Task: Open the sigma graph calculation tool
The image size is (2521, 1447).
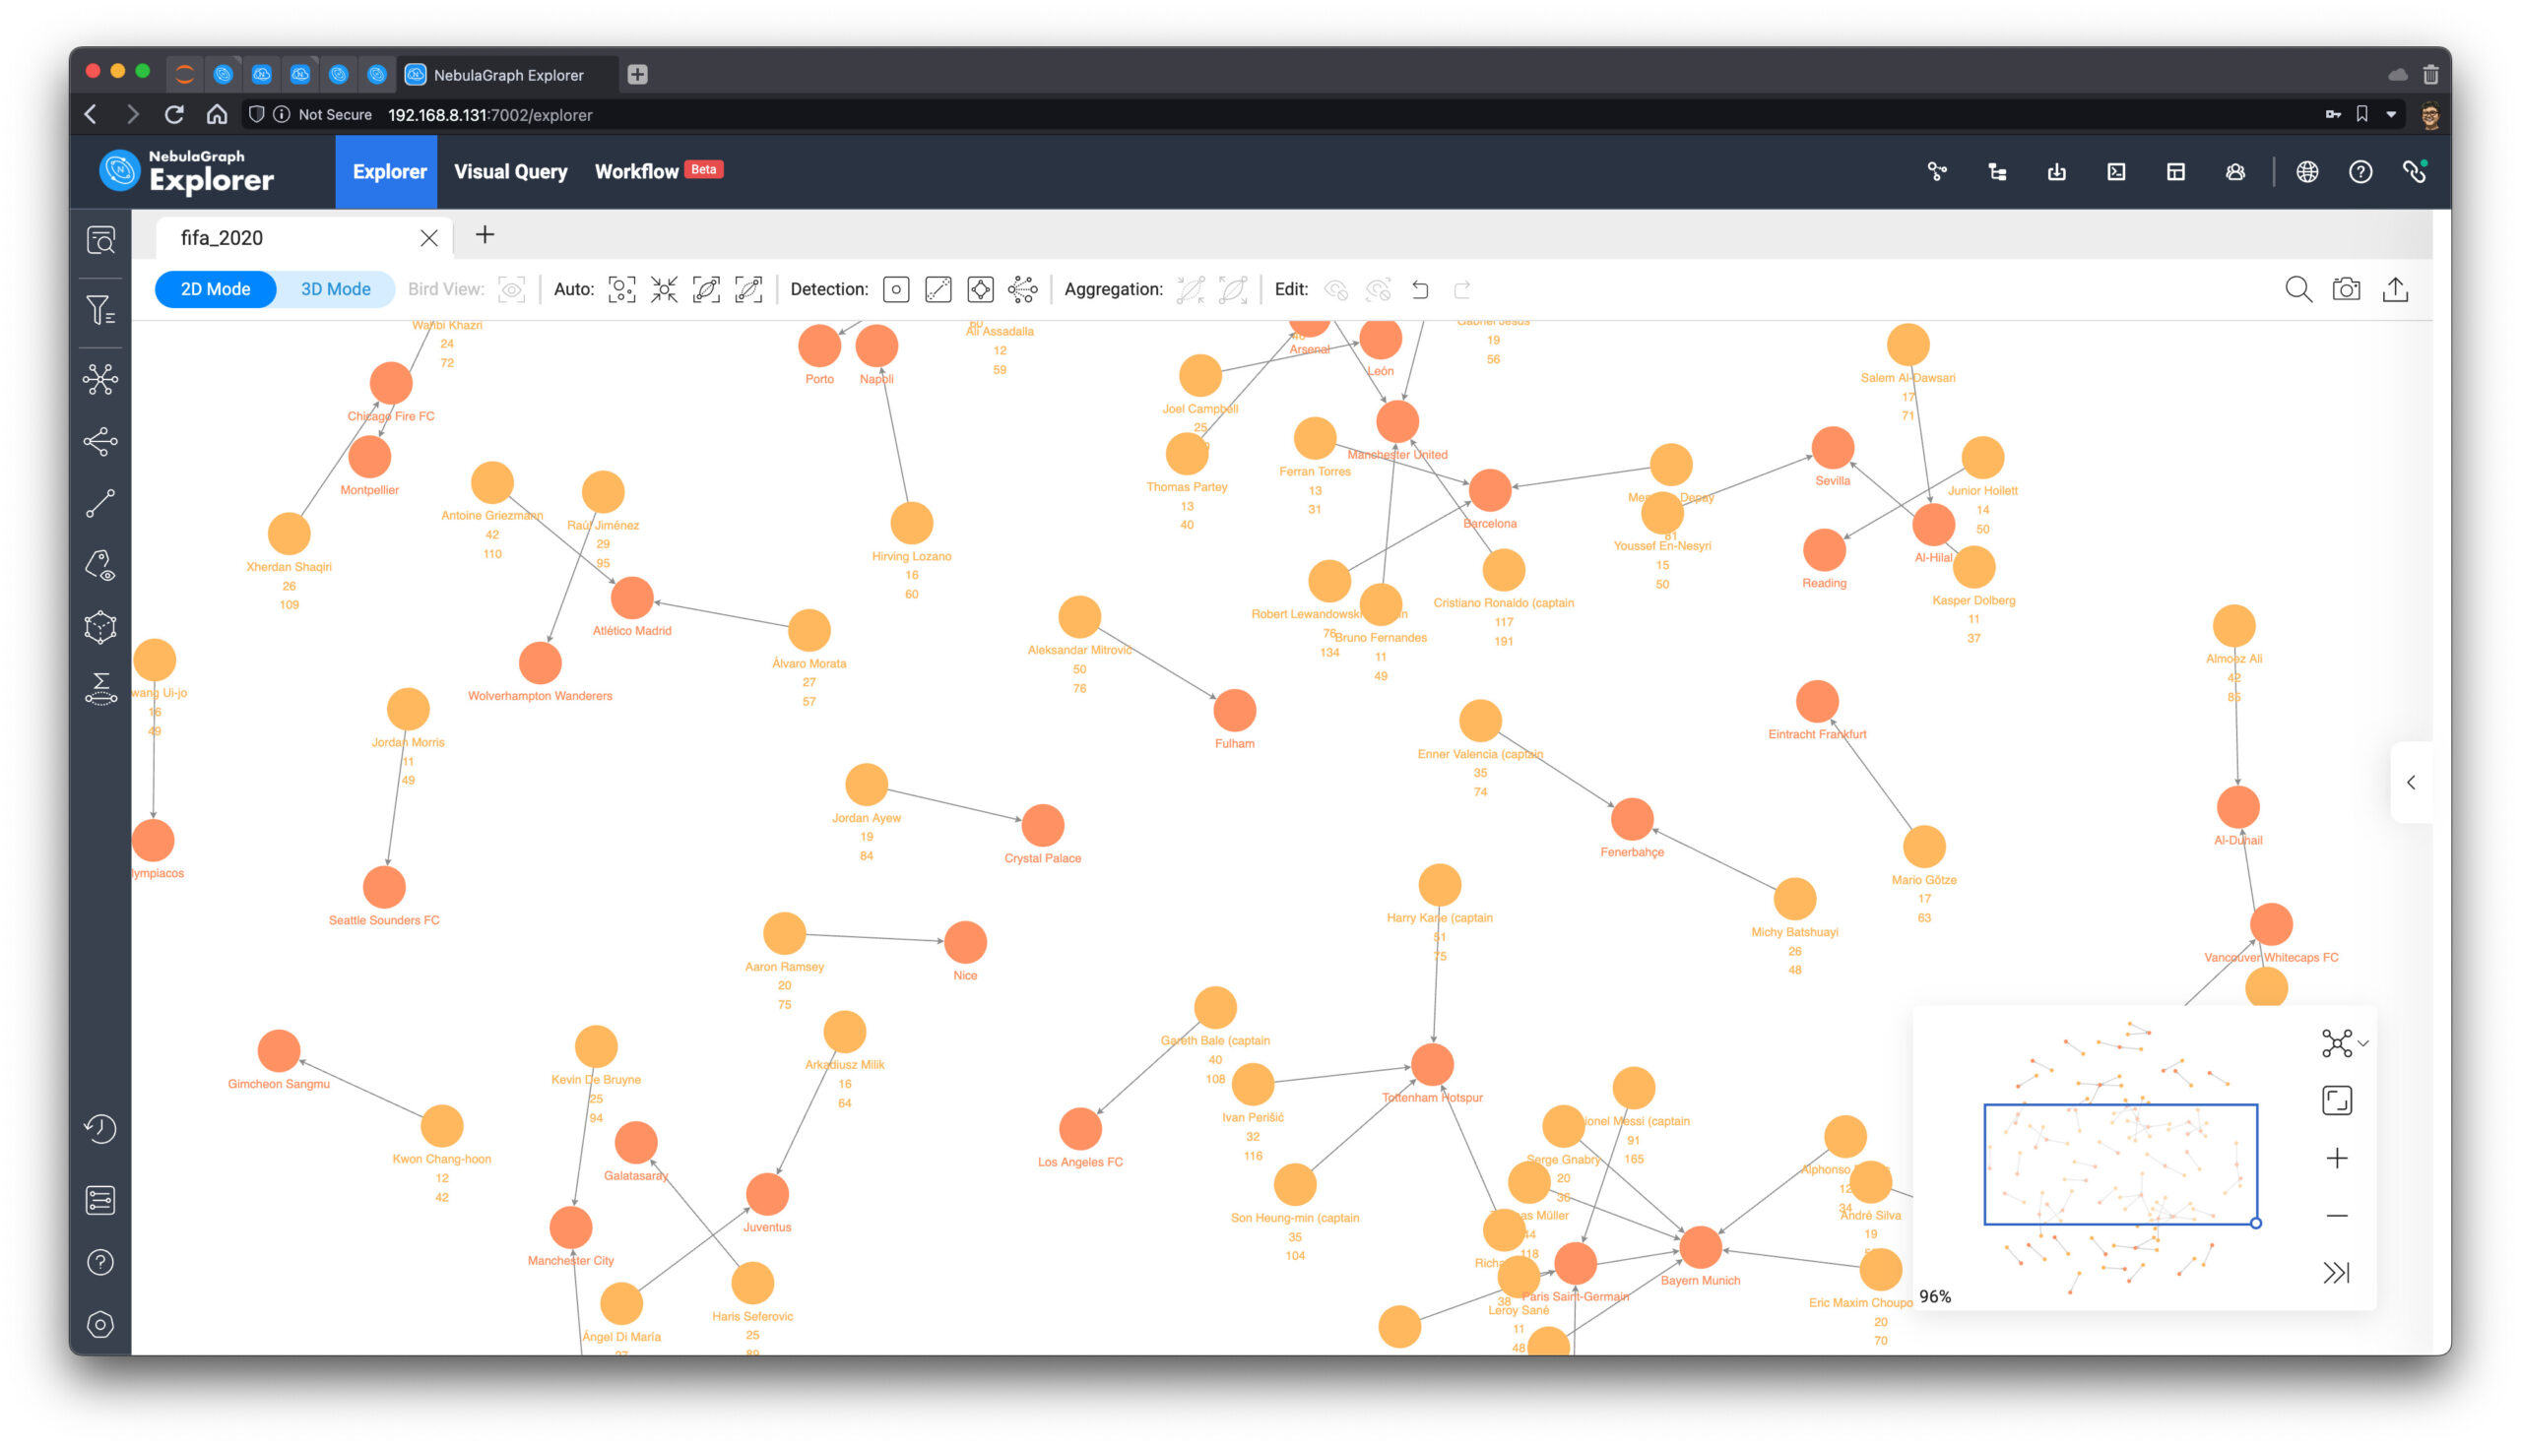Action: pyautogui.click(x=100, y=689)
